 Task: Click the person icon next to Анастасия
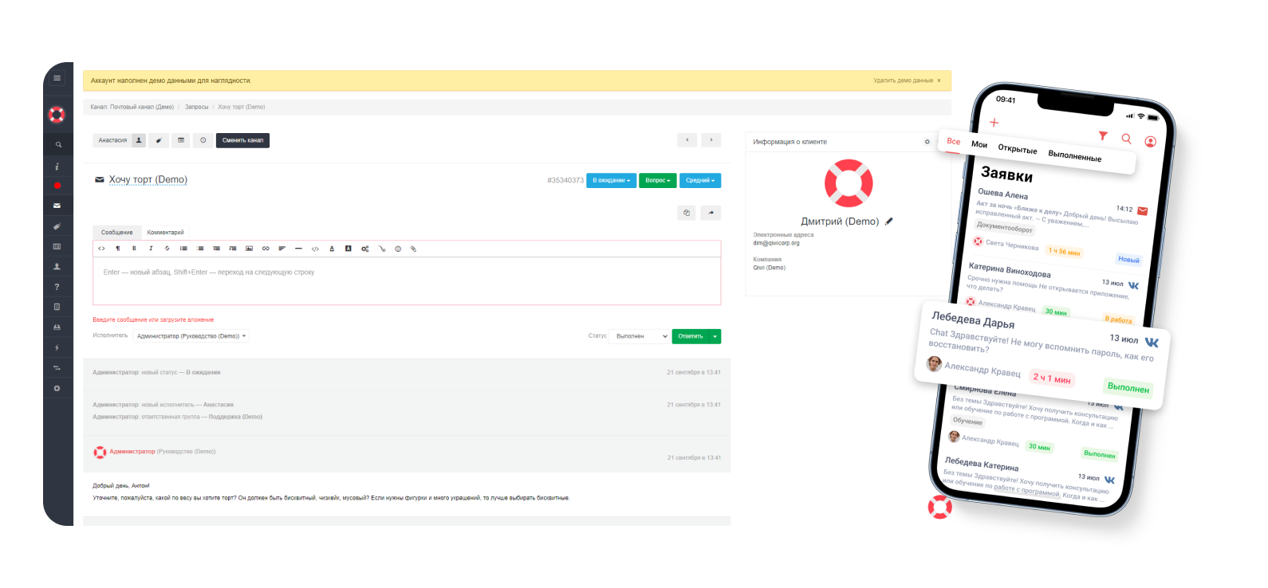coord(139,140)
